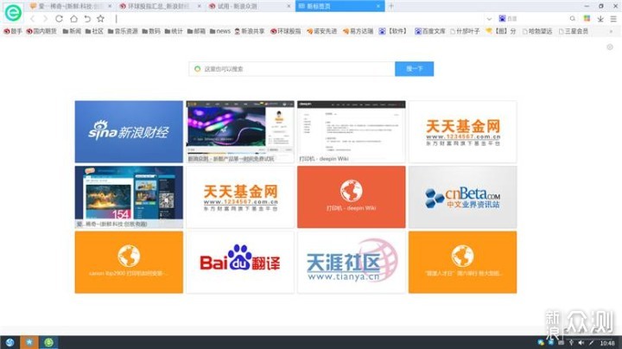The height and width of the screenshot is (349, 622).
Task: Go forward with the forward arrow
Action: 45,19
